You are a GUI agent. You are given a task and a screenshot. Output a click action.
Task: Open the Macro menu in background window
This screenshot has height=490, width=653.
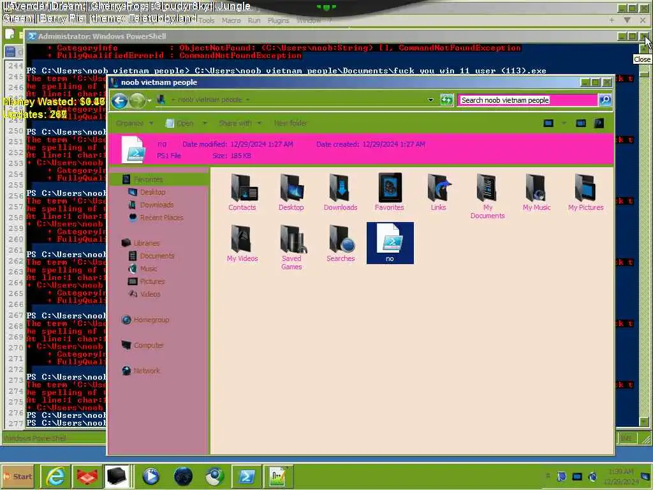[231, 20]
